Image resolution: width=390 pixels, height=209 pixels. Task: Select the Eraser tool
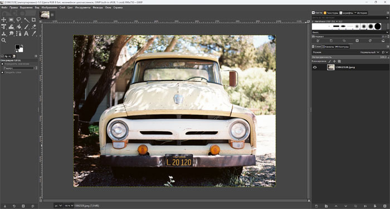[x=34, y=27]
